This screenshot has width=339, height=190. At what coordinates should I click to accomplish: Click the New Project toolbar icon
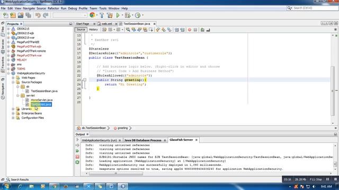tap(13, 15)
